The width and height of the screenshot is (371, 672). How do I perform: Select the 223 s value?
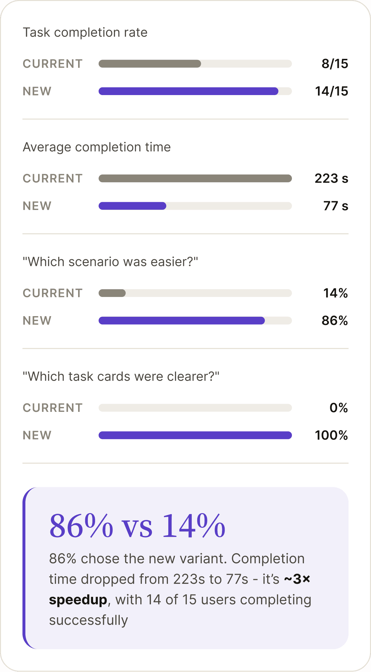point(331,178)
